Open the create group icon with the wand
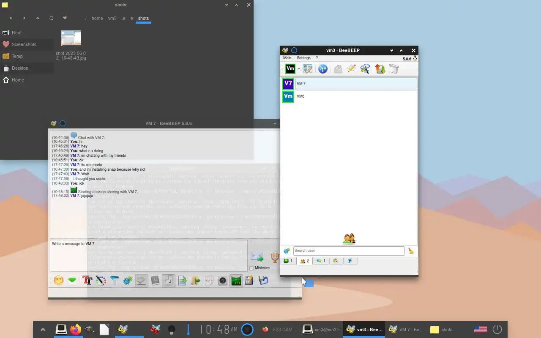 tap(365, 69)
